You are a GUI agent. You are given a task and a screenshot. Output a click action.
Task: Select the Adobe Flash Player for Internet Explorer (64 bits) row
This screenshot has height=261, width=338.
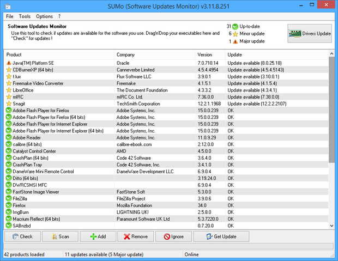click(166, 131)
